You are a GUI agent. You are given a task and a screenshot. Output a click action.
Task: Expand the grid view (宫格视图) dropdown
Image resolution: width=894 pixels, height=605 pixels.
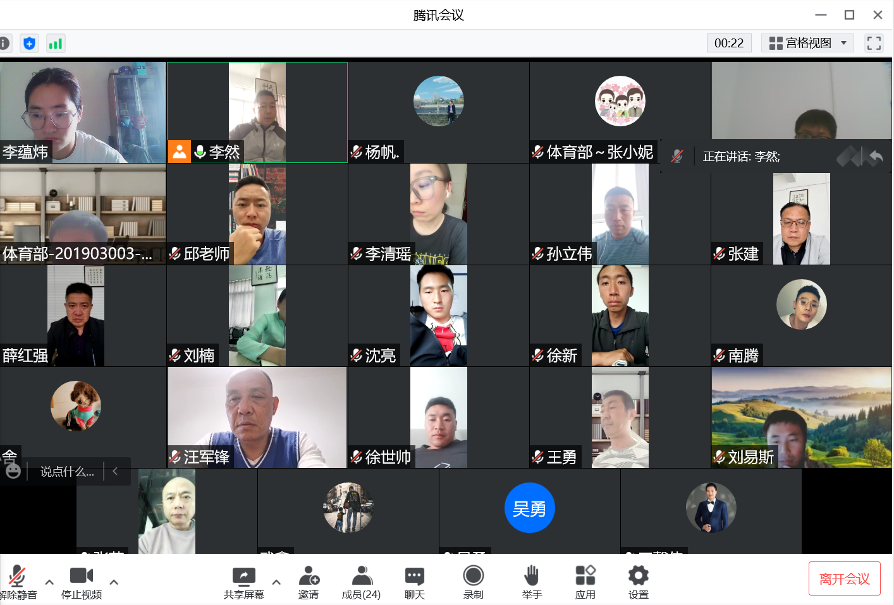click(x=807, y=43)
